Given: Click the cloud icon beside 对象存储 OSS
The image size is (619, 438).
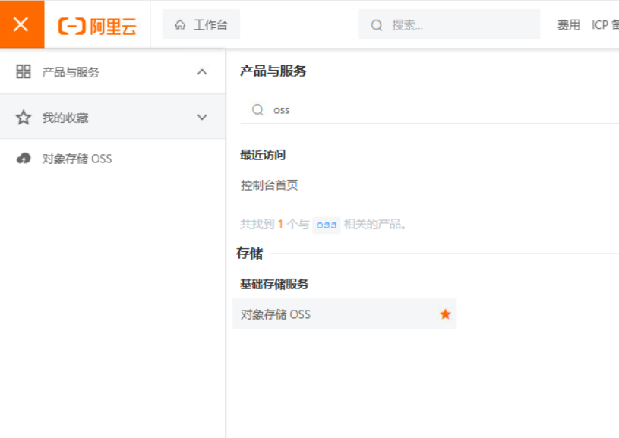Looking at the screenshot, I should [24, 158].
